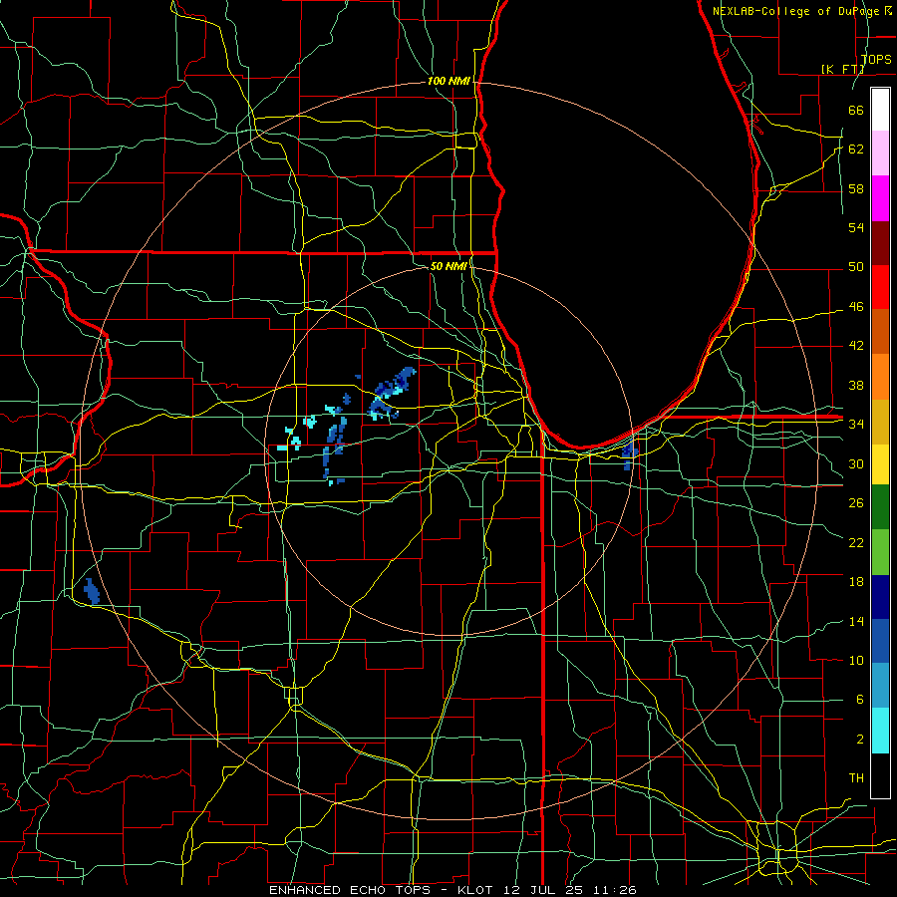Click the cyan legend swatch
This screenshot has height=897, width=897.
(x=880, y=731)
